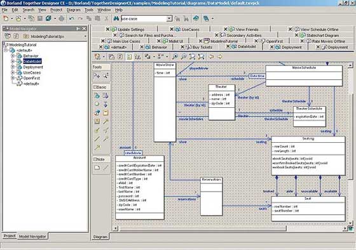This screenshot has width=356, height=250.
Task: Open the Window menu
Action: [104, 10]
